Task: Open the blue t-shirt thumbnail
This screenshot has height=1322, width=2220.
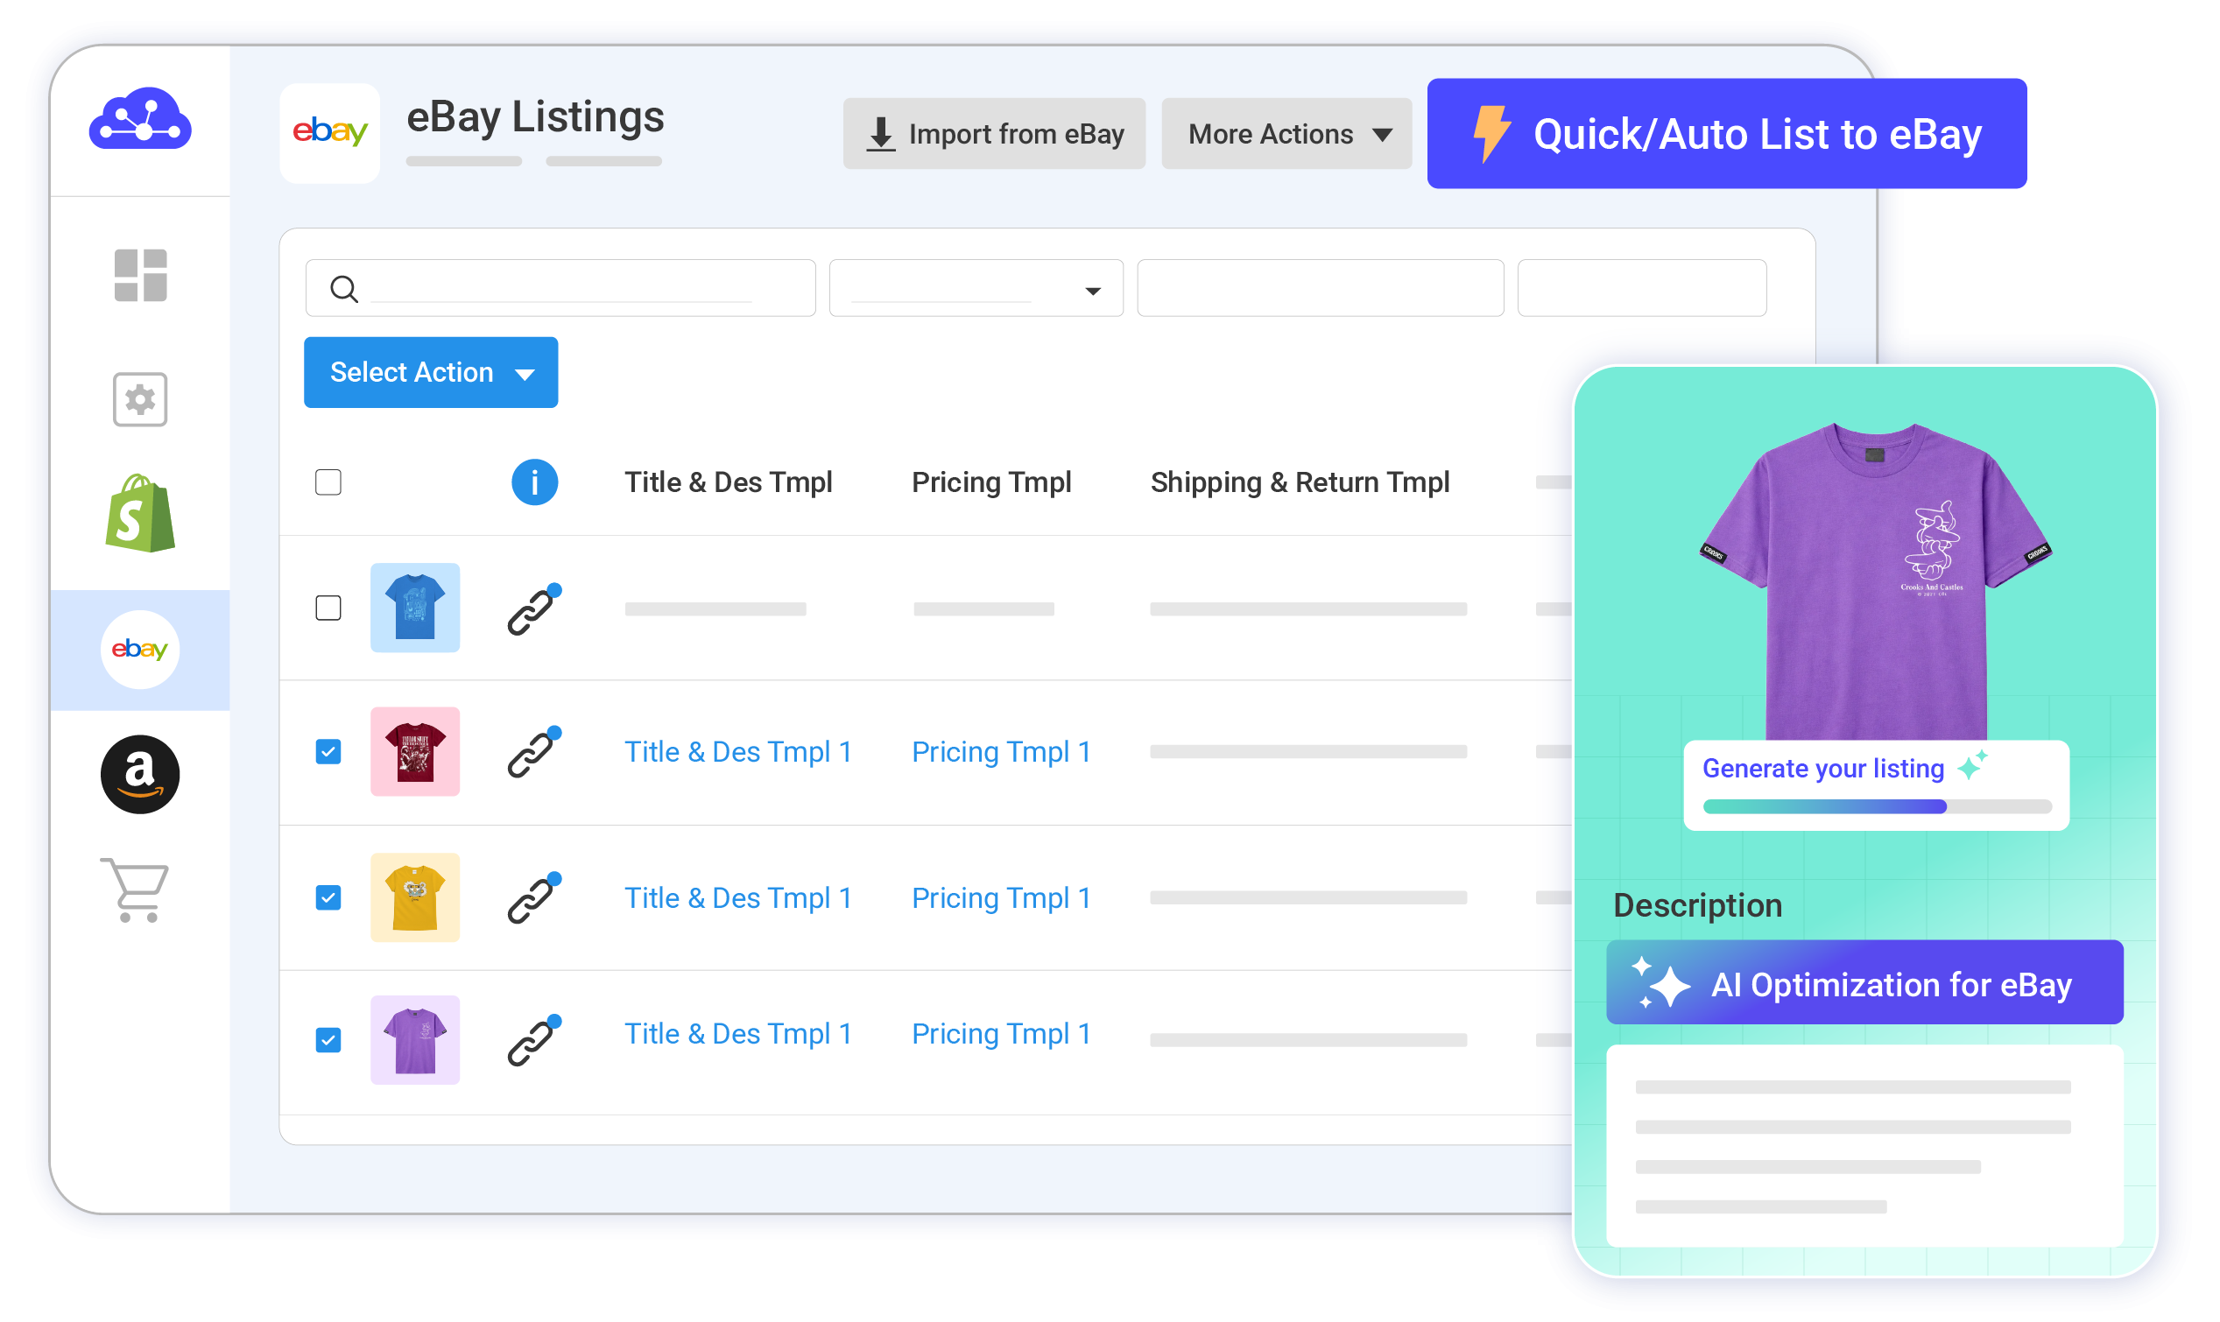Action: tap(416, 609)
